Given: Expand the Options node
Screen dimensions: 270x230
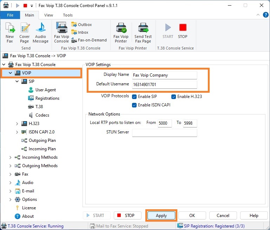Looking at the screenshot, I should pyautogui.click(x=10, y=199).
